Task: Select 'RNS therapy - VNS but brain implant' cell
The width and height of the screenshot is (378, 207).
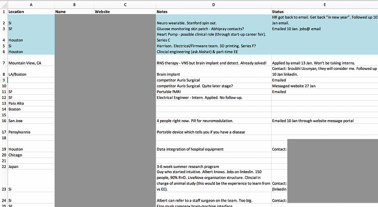Action: tap(214, 60)
